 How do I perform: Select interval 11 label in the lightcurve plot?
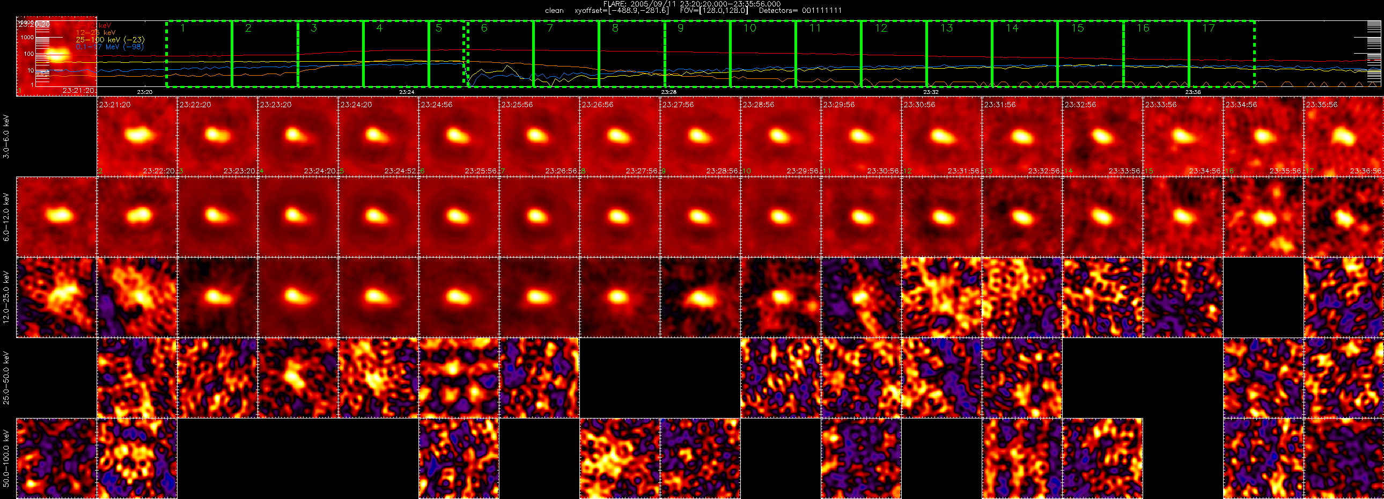pos(815,28)
